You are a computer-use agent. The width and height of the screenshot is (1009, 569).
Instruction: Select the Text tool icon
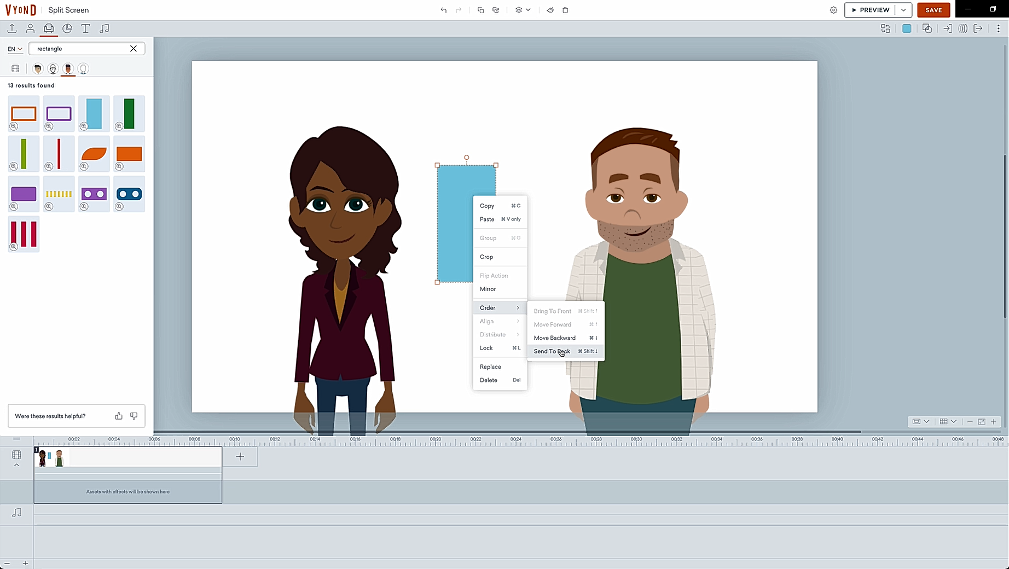85,28
